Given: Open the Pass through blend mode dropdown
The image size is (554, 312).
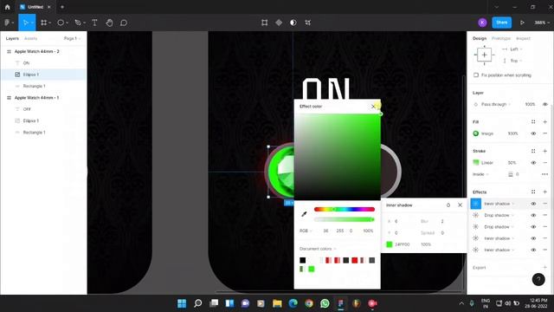Looking at the screenshot, I should coord(496,104).
